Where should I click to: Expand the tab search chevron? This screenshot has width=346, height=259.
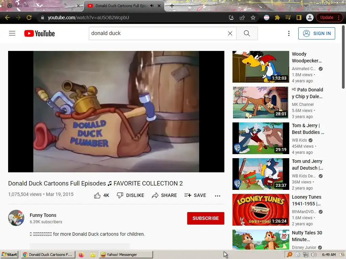click(306, 5)
